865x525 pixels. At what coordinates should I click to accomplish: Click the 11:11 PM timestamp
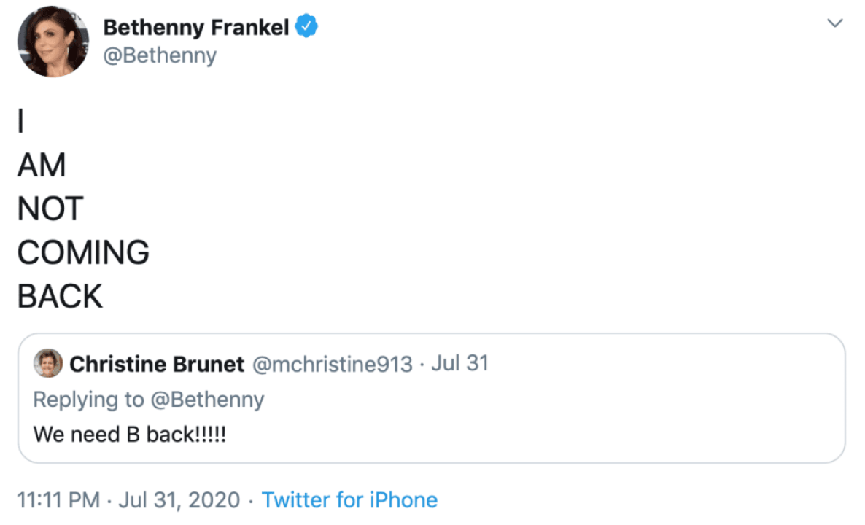click(x=58, y=500)
